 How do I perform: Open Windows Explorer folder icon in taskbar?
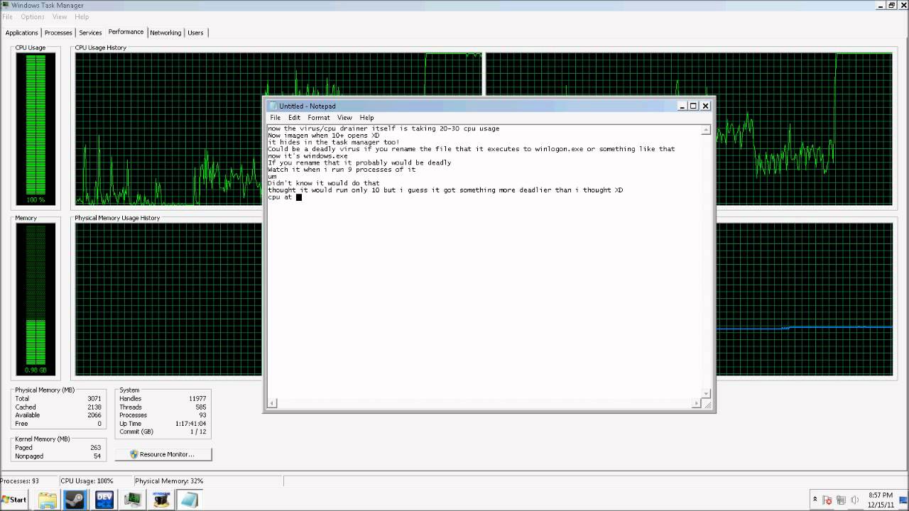point(48,500)
